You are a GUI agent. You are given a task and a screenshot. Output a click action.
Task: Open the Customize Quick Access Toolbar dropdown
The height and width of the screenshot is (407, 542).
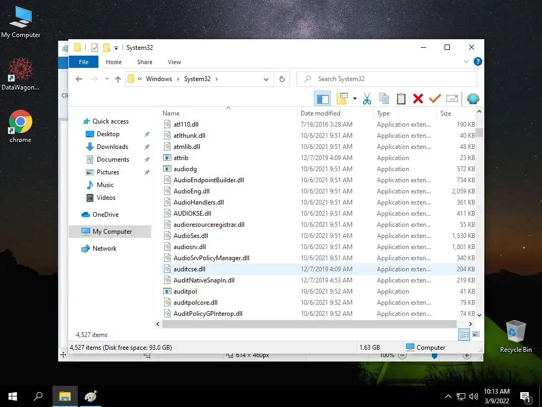tap(116, 48)
